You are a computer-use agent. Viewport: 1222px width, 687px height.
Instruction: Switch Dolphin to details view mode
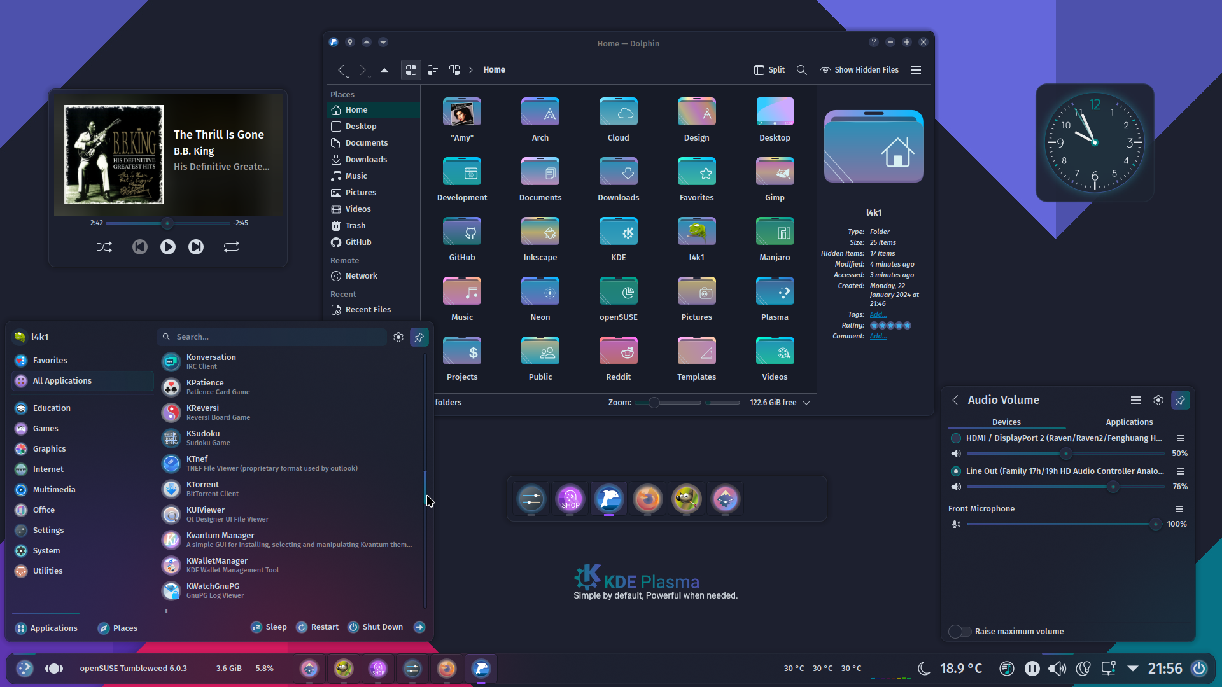(454, 70)
